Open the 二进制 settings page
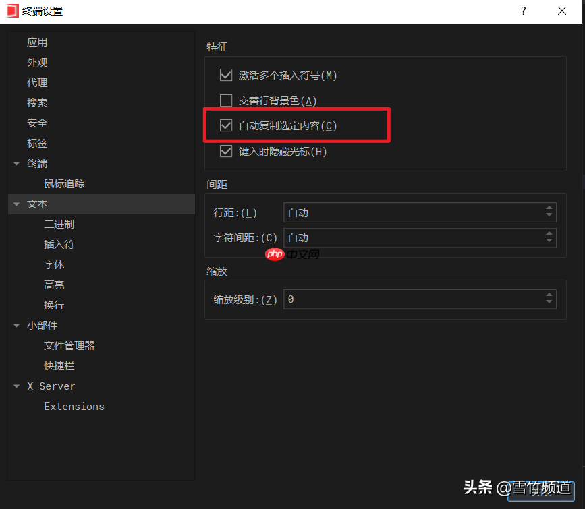 [59, 224]
